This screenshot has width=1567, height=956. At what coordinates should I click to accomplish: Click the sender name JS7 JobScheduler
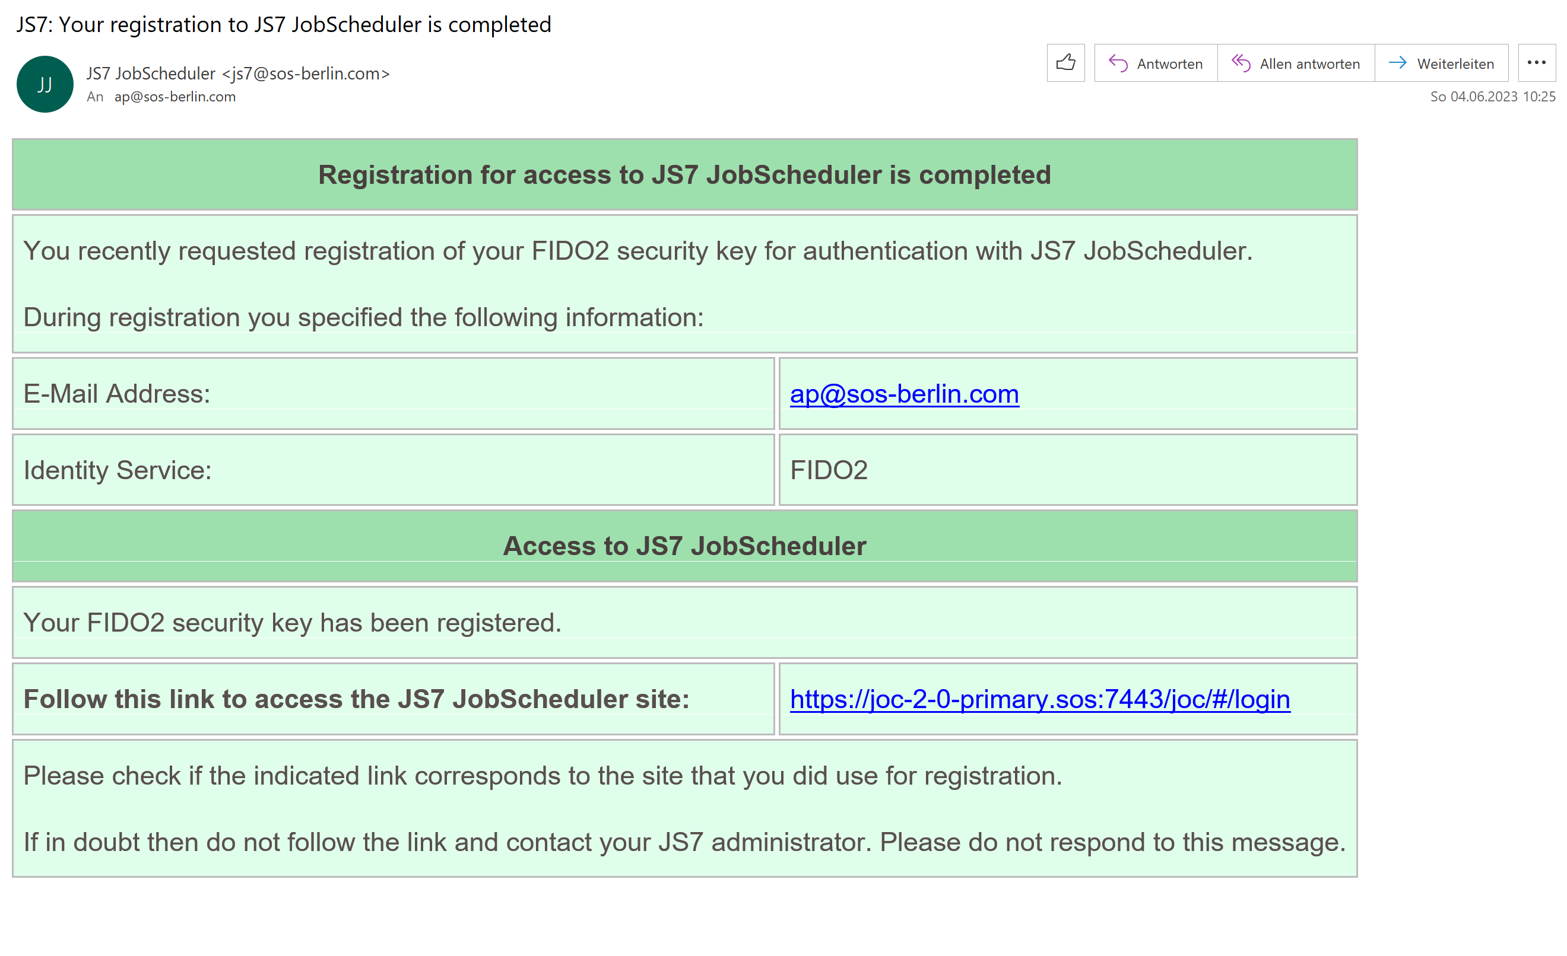(x=151, y=74)
